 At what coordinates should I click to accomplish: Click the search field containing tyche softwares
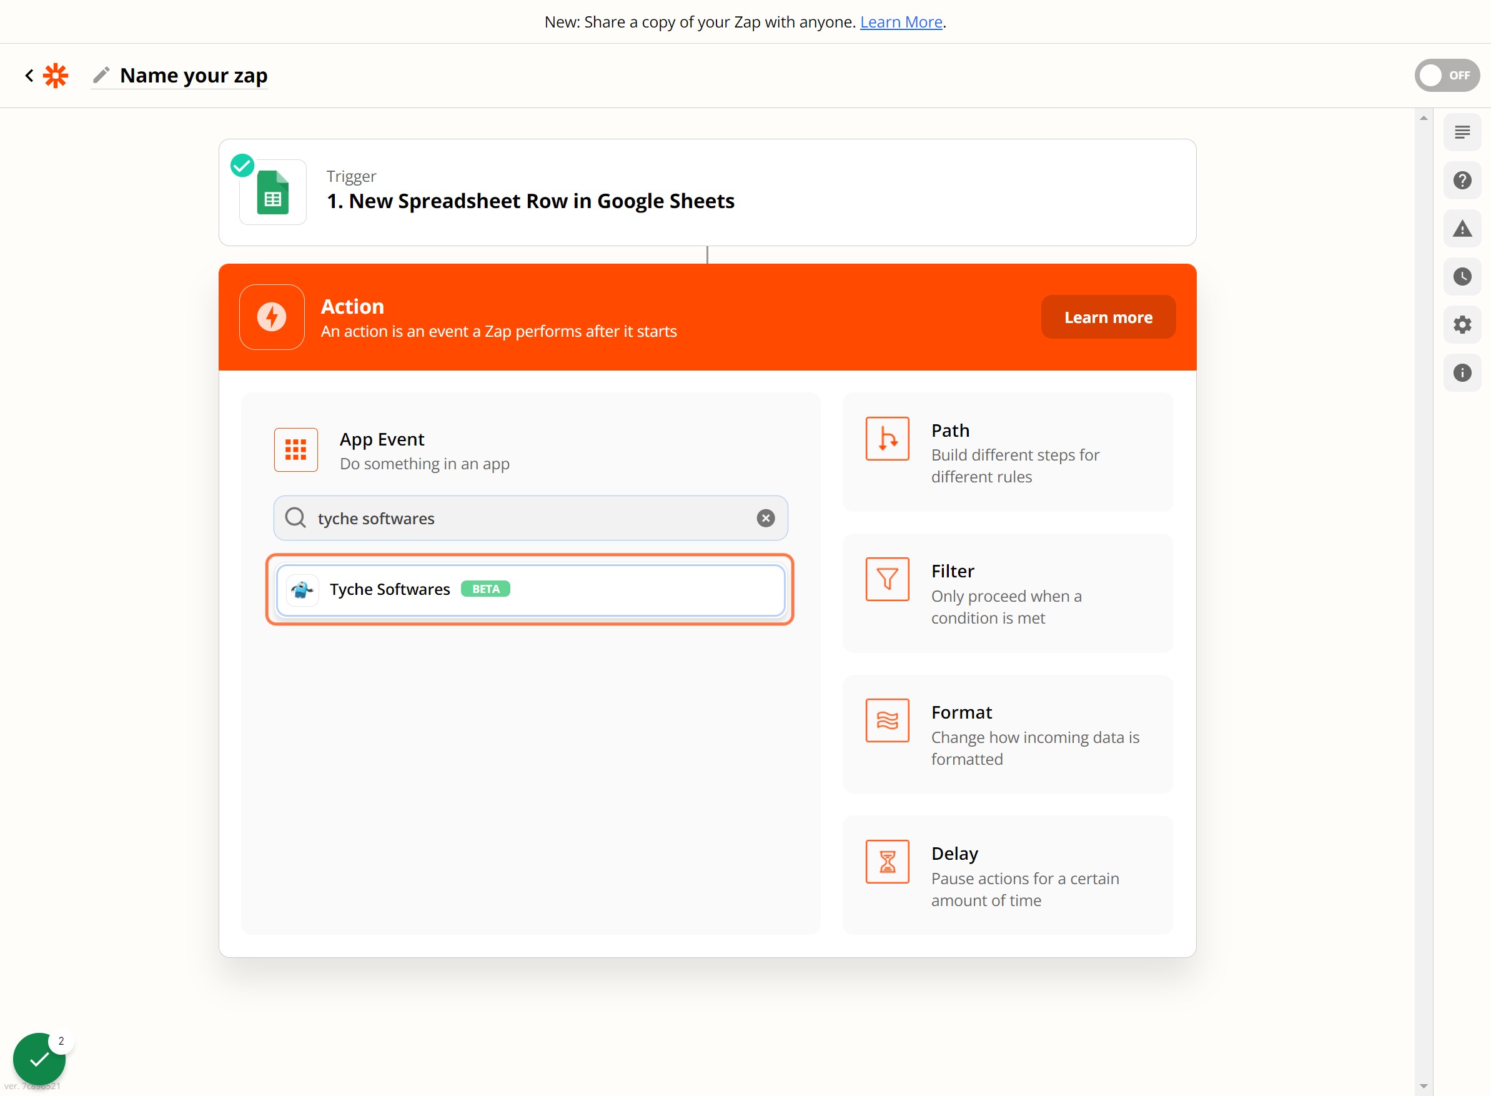(530, 518)
